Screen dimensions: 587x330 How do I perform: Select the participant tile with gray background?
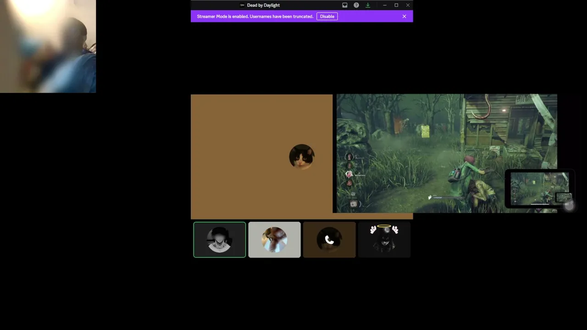pos(274,240)
